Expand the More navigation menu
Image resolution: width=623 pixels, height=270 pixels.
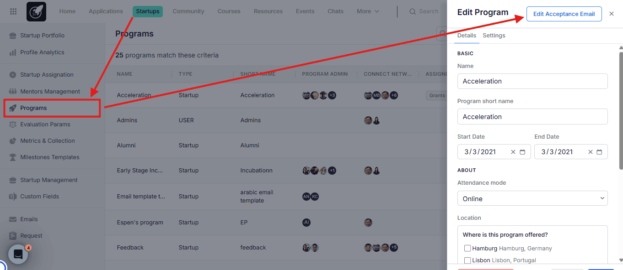click(368, 11)
